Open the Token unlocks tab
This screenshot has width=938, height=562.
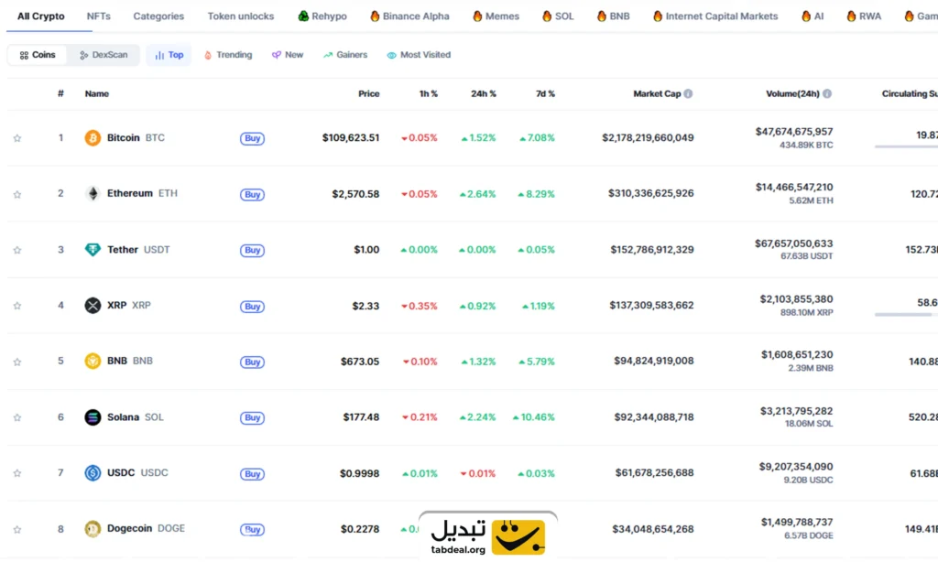241,16
